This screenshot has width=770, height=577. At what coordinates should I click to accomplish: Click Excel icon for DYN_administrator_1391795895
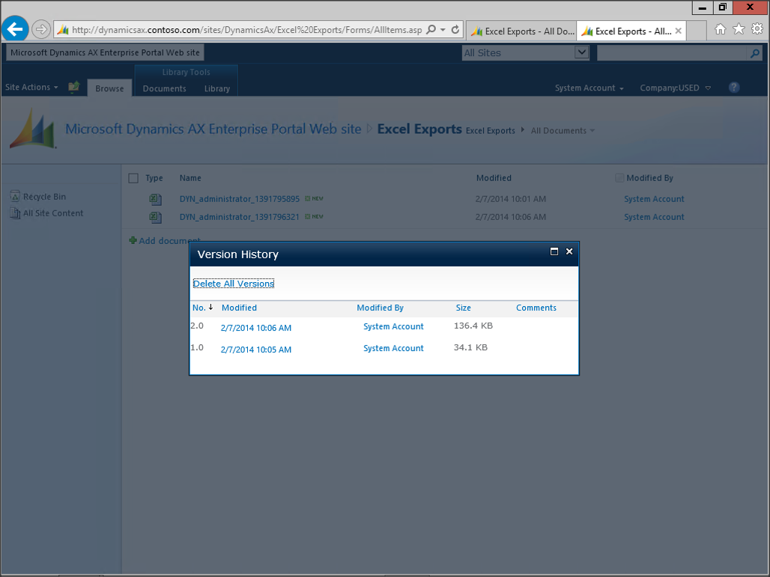click(155, 199)
